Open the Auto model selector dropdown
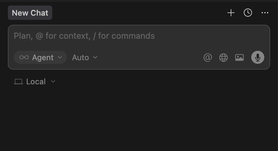Image resolution: width=278 pixels, height=151 pixels. coord(85,58)
